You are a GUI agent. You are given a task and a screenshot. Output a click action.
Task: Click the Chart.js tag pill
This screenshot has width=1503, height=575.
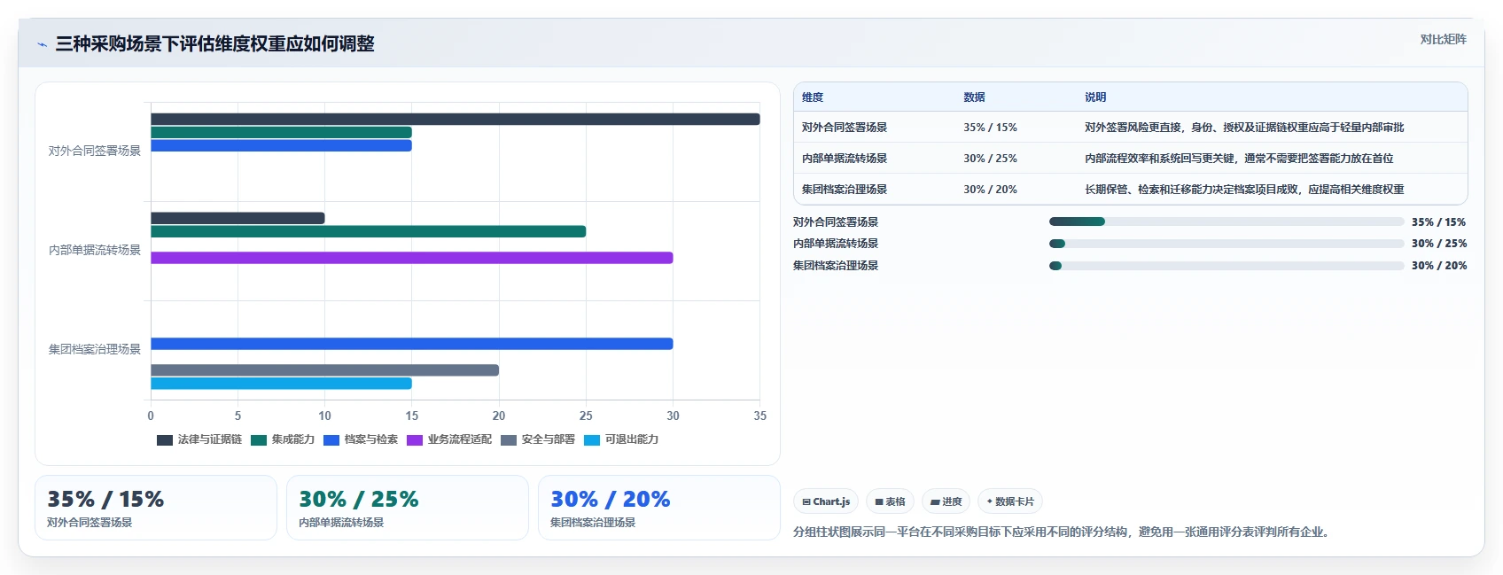click(826, 501)
